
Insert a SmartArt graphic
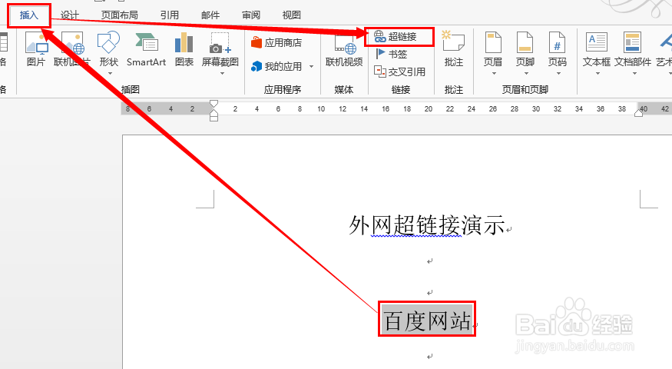(x=146, y=49)
